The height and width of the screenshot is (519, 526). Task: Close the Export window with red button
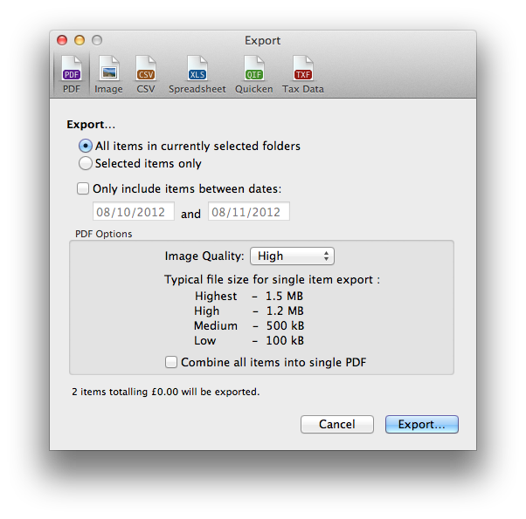(x=62, y=40)
